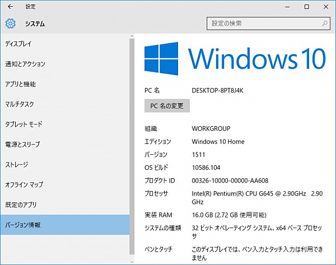336x265 pixels.
Task: Click PC name value DESKTOP-8PT8J4K
Action: click(217, 90)
